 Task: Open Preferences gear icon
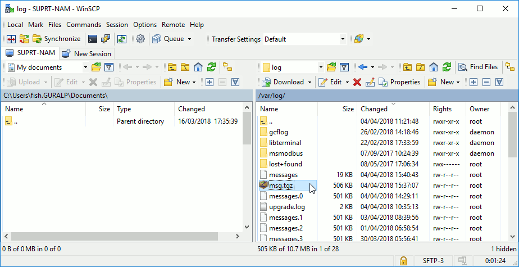140,39
